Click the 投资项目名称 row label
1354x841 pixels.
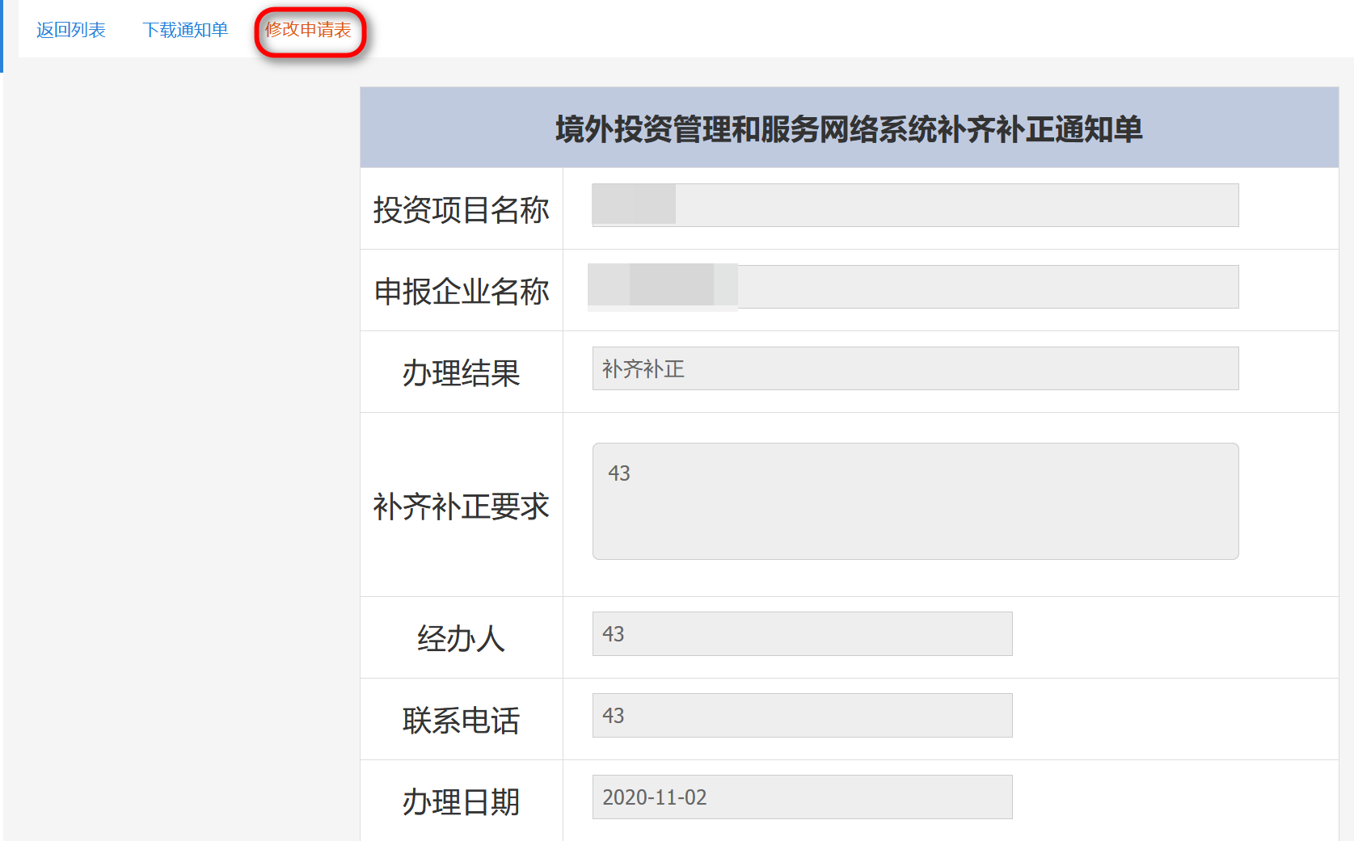(x=461, y=210)
